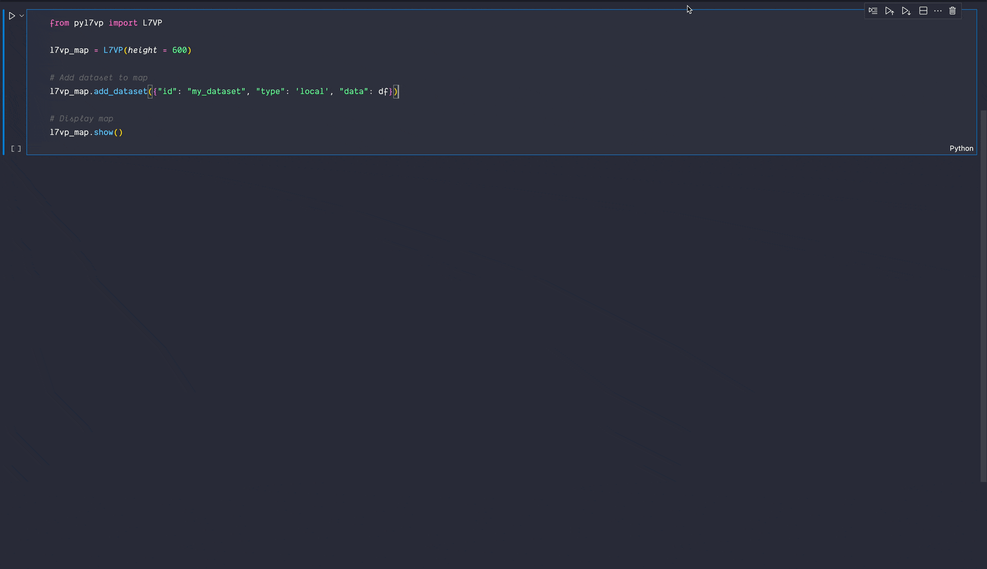Screen dimensions: 987x569
Task: Click the "my_dataset" string
Action: click(216, 91)
